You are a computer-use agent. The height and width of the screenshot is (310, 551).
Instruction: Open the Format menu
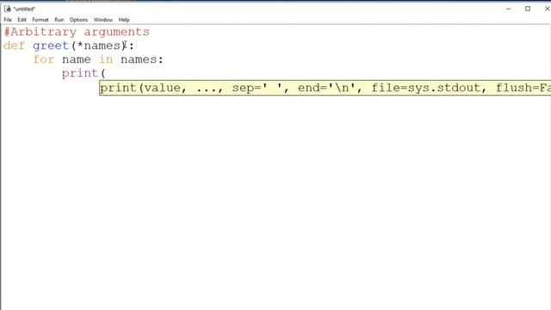pyautogui.click(x=40, y=20)
